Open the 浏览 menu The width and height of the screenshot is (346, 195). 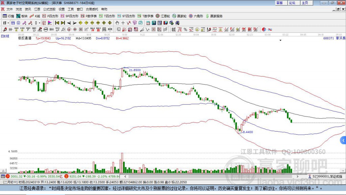pos(19,9)
